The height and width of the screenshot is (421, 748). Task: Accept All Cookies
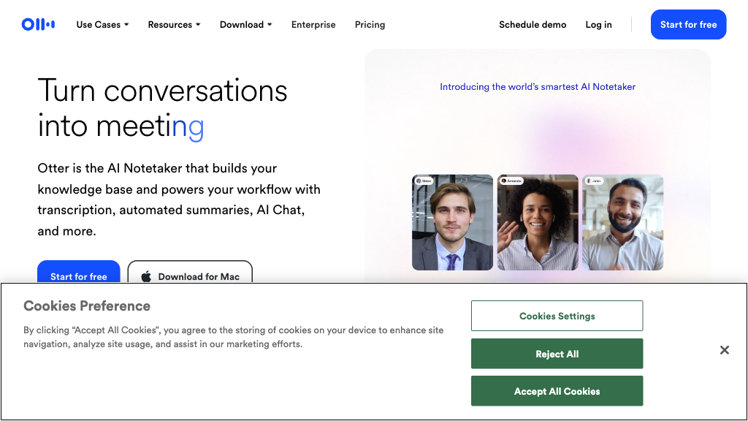point(557,391)
